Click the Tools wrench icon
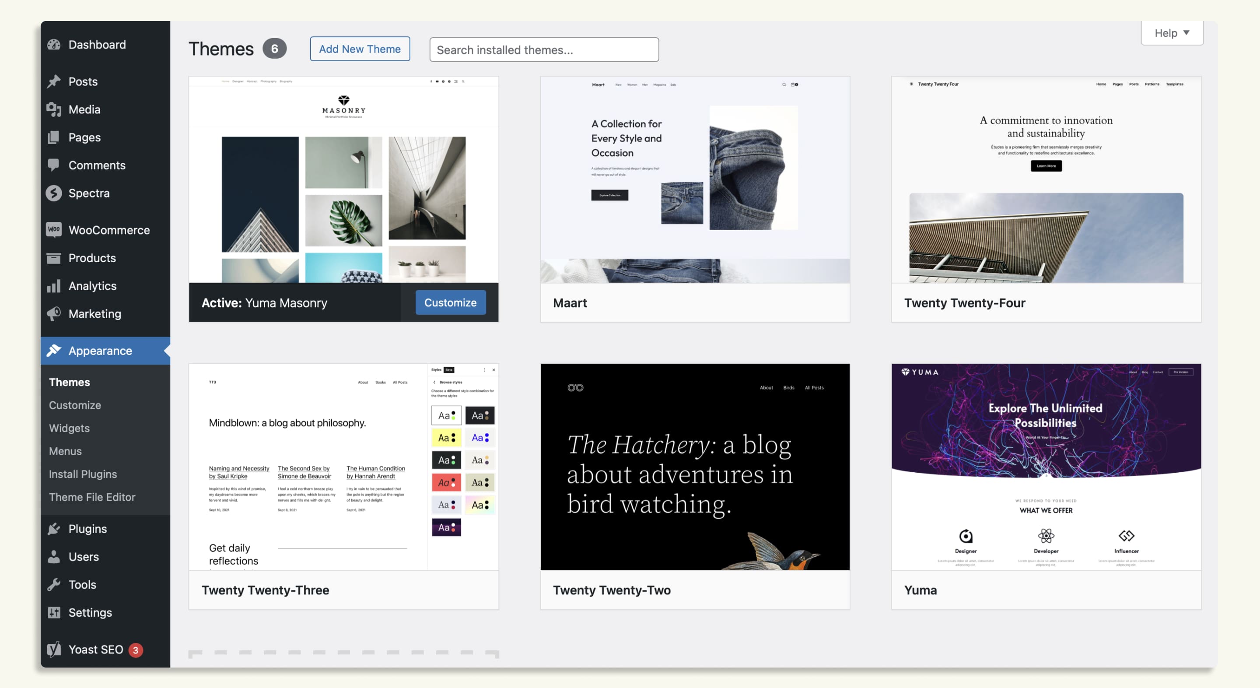This screenshot has width=1260, height=688. (x=54, y=584)
